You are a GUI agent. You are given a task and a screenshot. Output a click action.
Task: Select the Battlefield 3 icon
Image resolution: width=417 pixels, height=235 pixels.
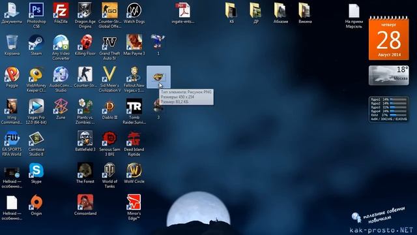[x=85, y=138]
